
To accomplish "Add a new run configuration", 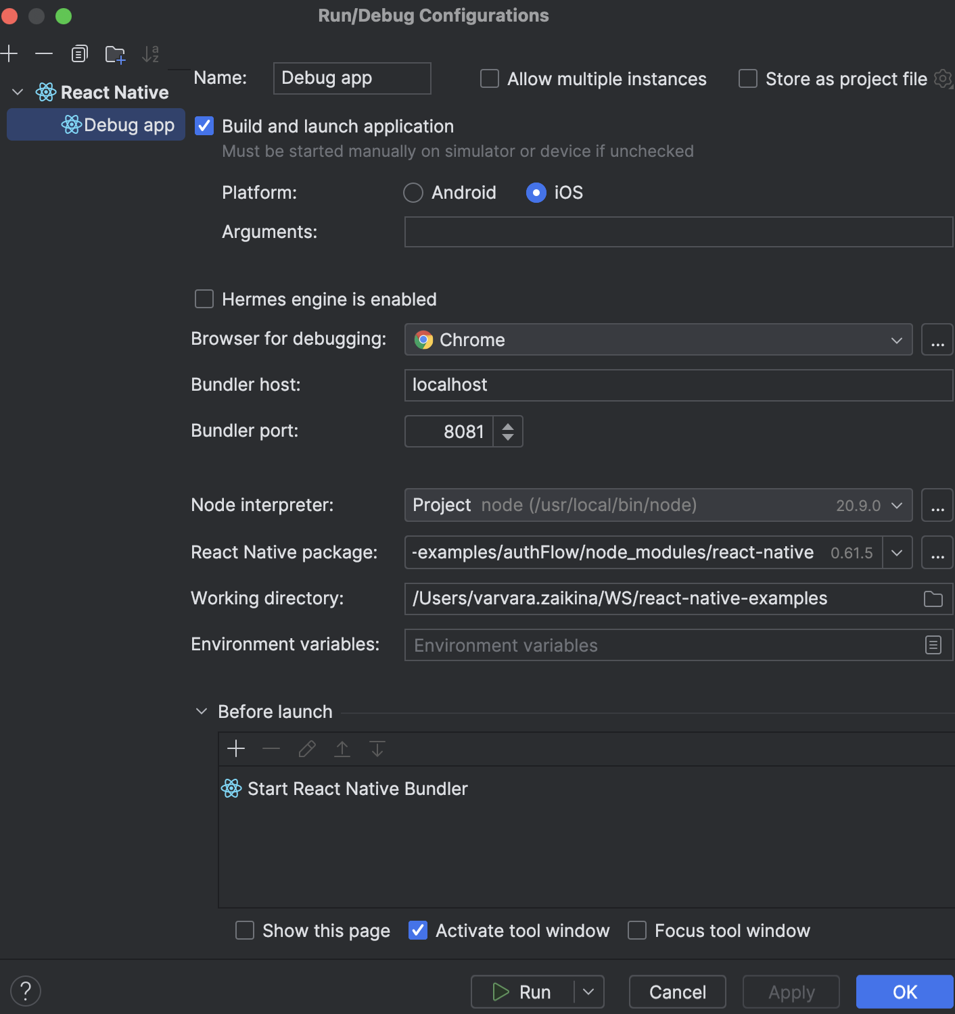I will point(9,53).
